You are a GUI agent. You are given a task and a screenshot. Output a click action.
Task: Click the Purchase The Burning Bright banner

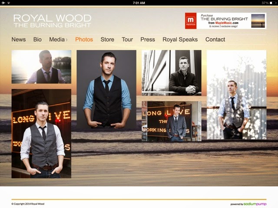[224, 21]
